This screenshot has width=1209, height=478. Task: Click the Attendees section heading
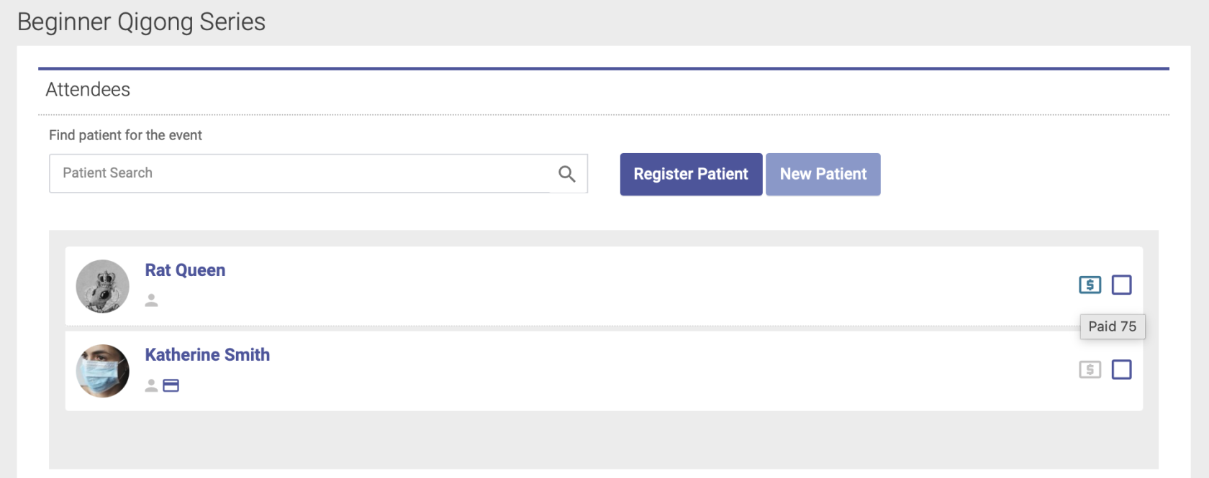88,90
